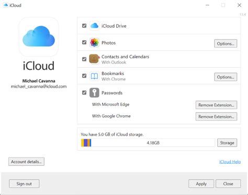Uncheck the Passwords checkbox

(x=84, y=92)
